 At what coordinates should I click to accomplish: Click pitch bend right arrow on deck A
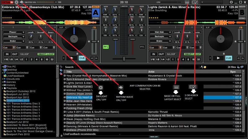pyautogui.click(x=96, y=58)
